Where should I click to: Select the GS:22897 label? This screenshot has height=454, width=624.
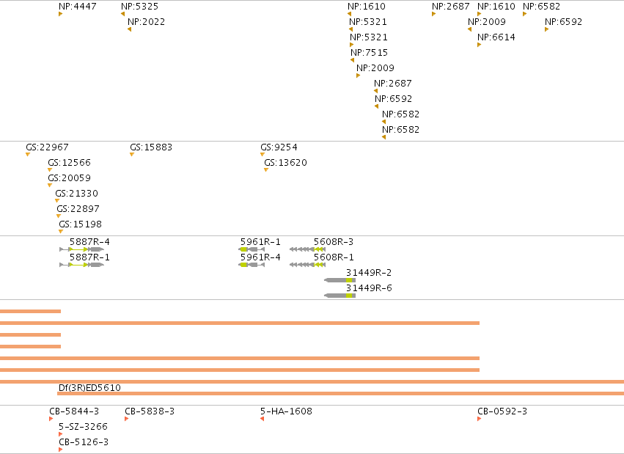[78, 209]
